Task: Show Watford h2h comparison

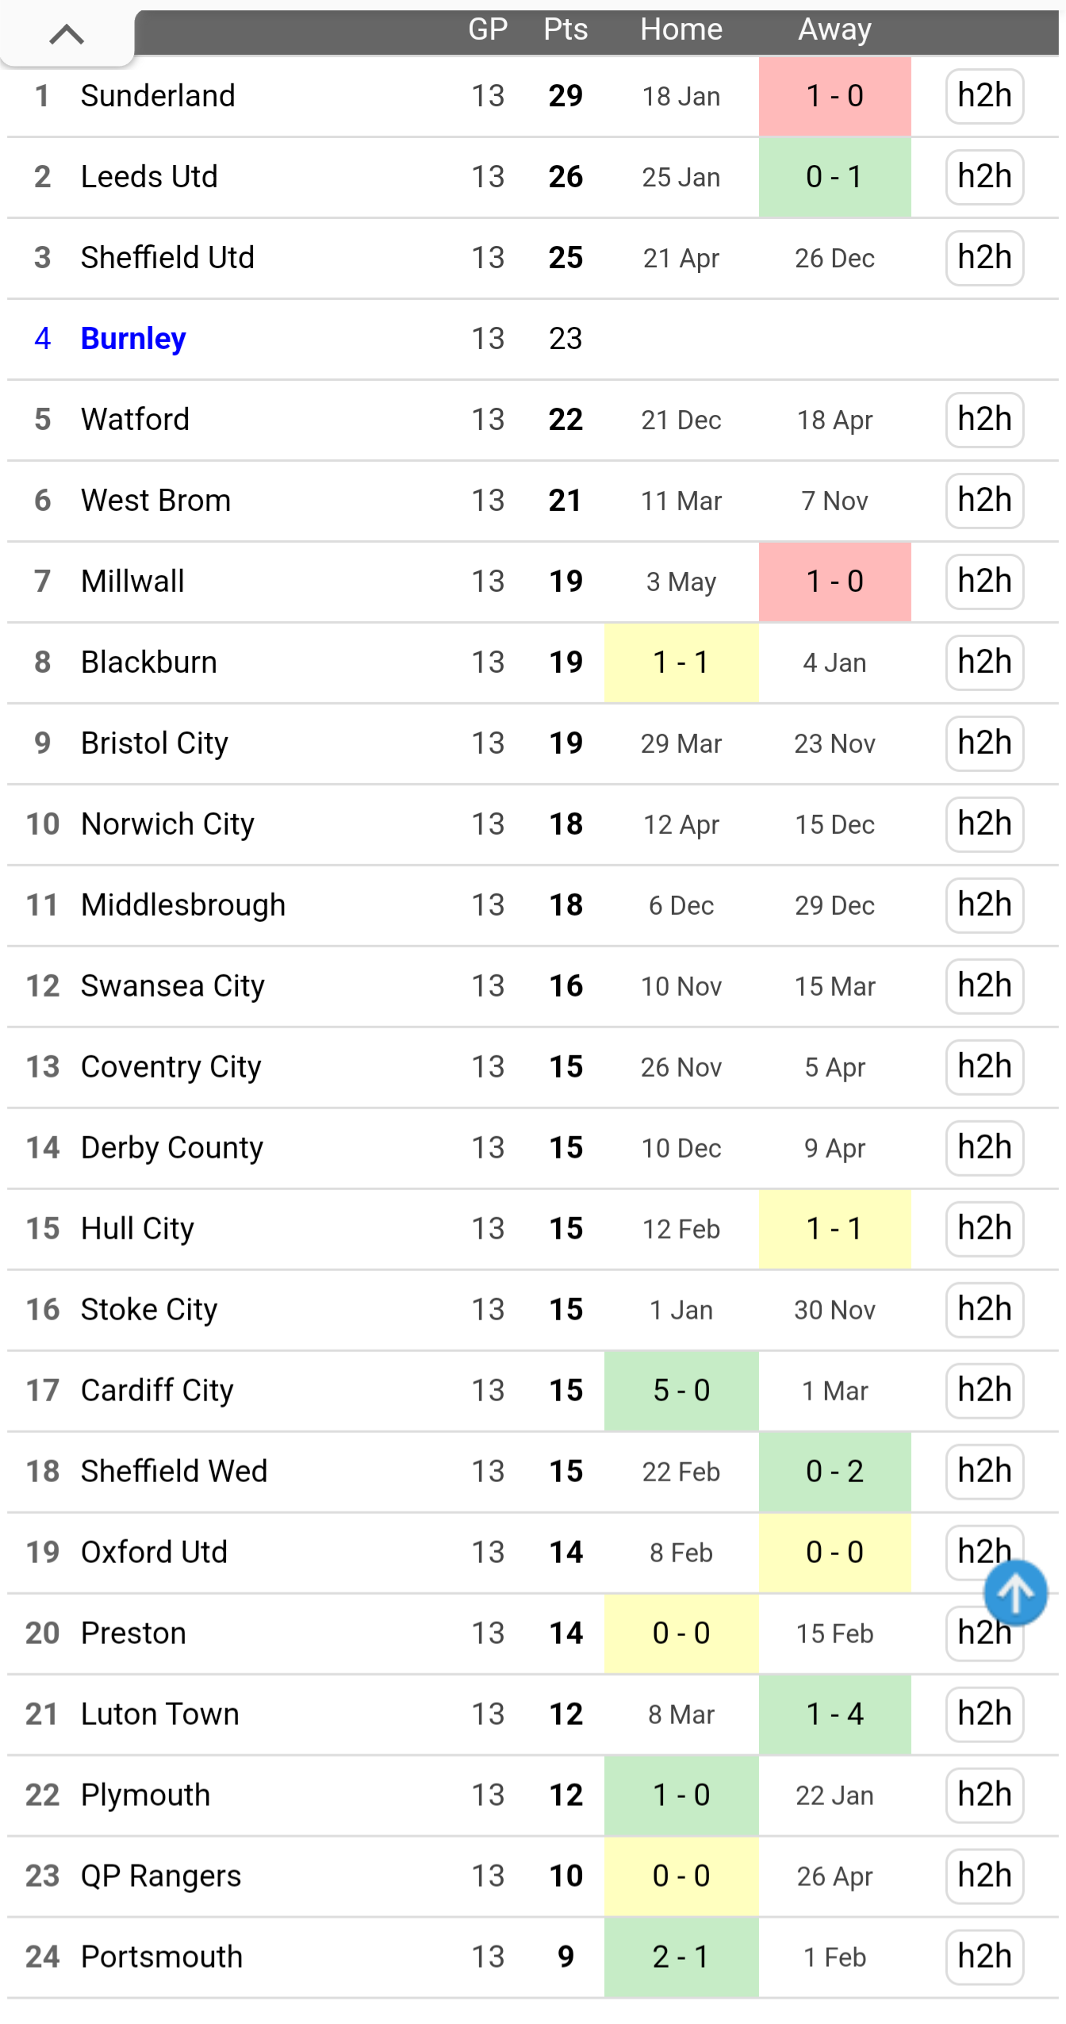Action: pos(984,420)
